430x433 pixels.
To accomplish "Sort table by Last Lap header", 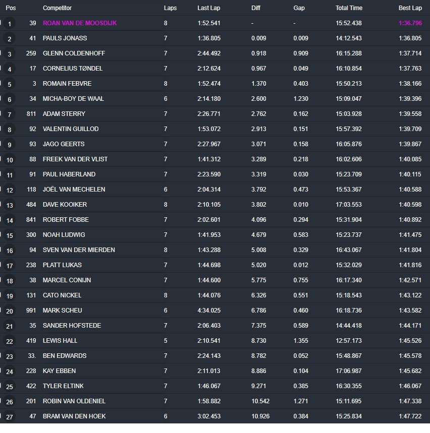I will click(209, 8).
